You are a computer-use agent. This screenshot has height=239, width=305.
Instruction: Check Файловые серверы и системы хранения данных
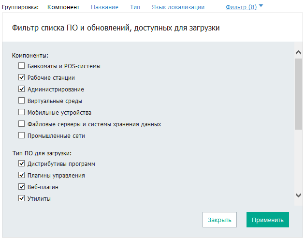coord(21,124)
